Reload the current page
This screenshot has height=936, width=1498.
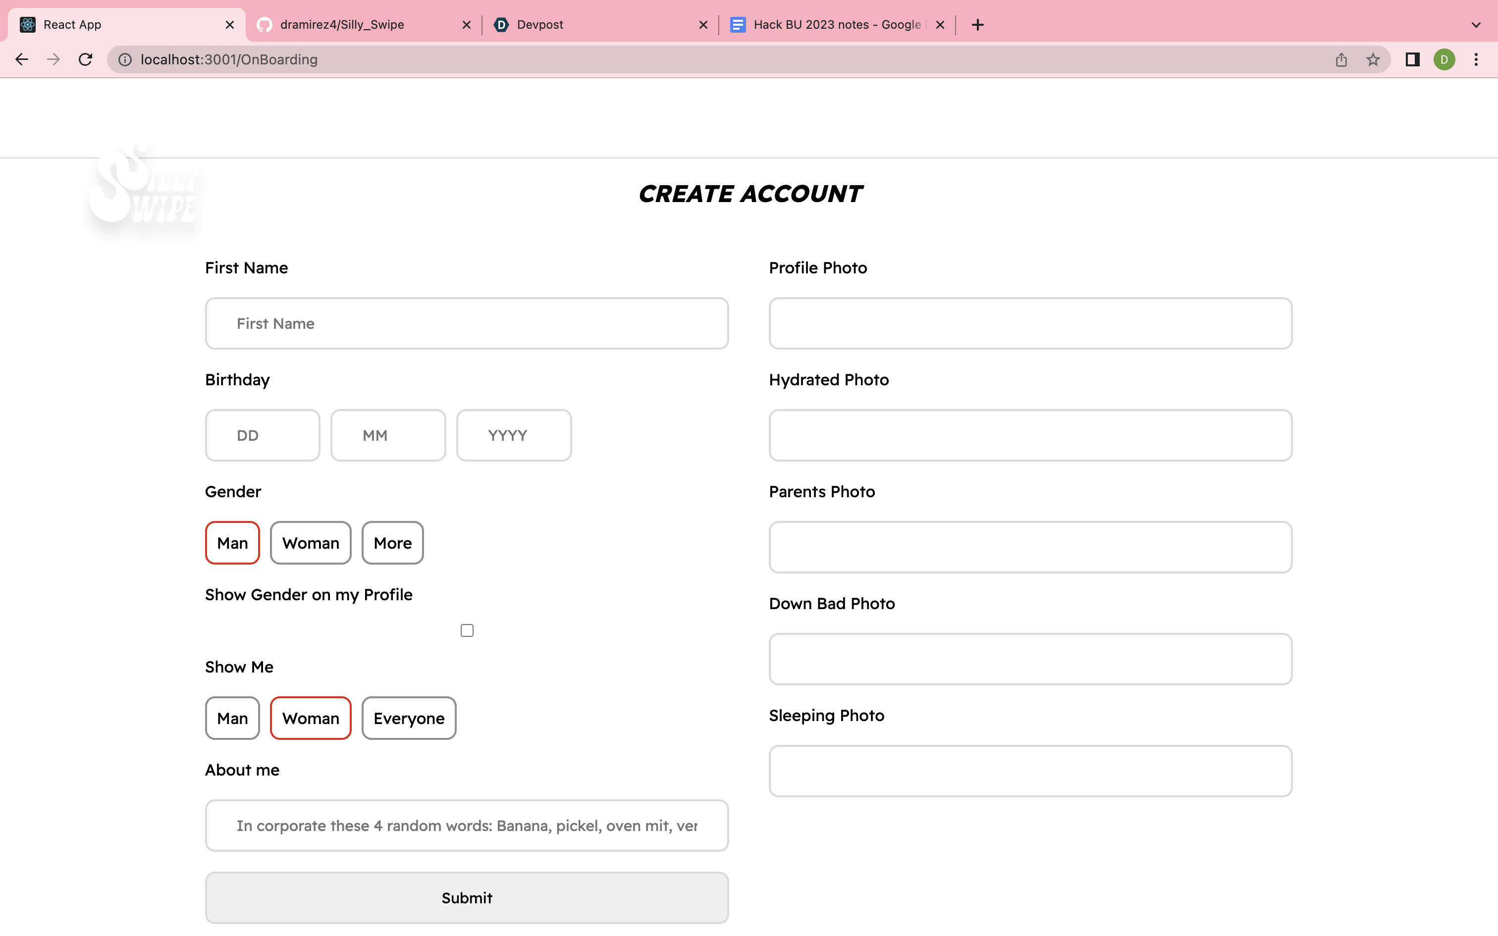coord(85,59)
